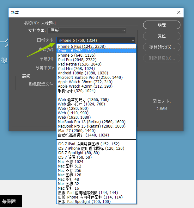The width and height of the screenshot is (194, 208).
Task: Click the 复位 button
Action: tap(161, 36)
